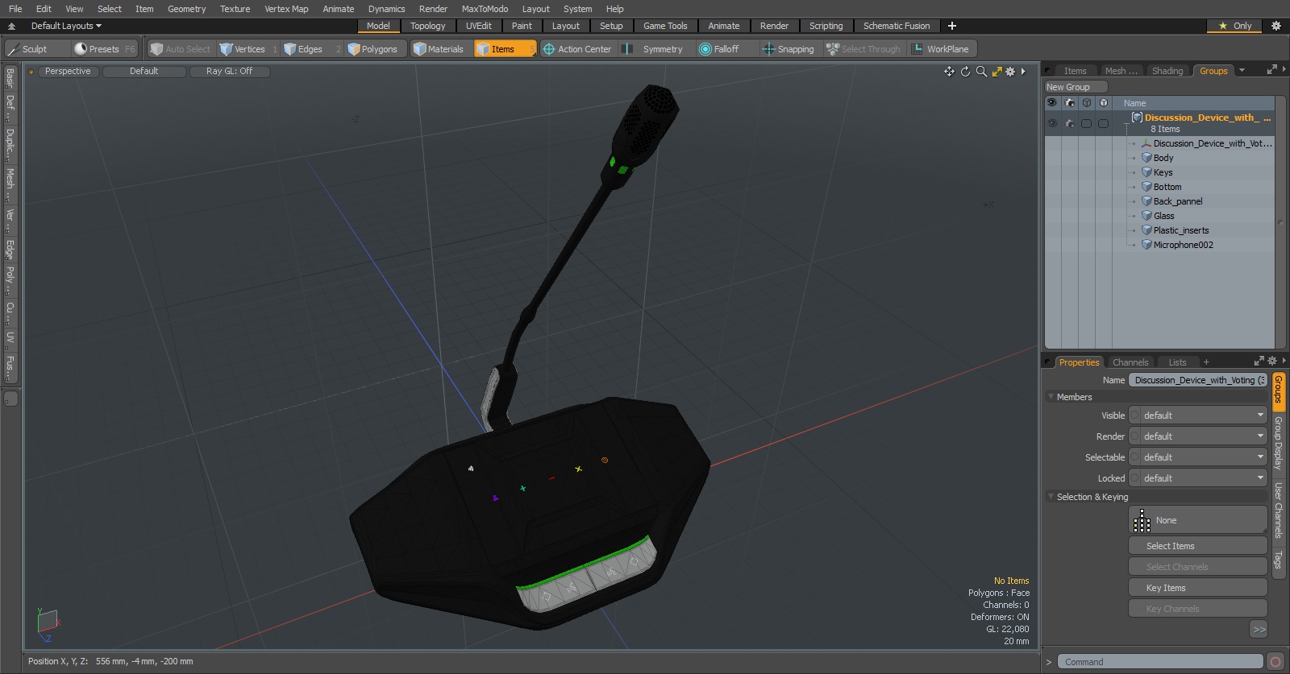Viewport: 1290px width, 674px height.
Task: Open the WorkPlane menu
Action: pos(942,49)
